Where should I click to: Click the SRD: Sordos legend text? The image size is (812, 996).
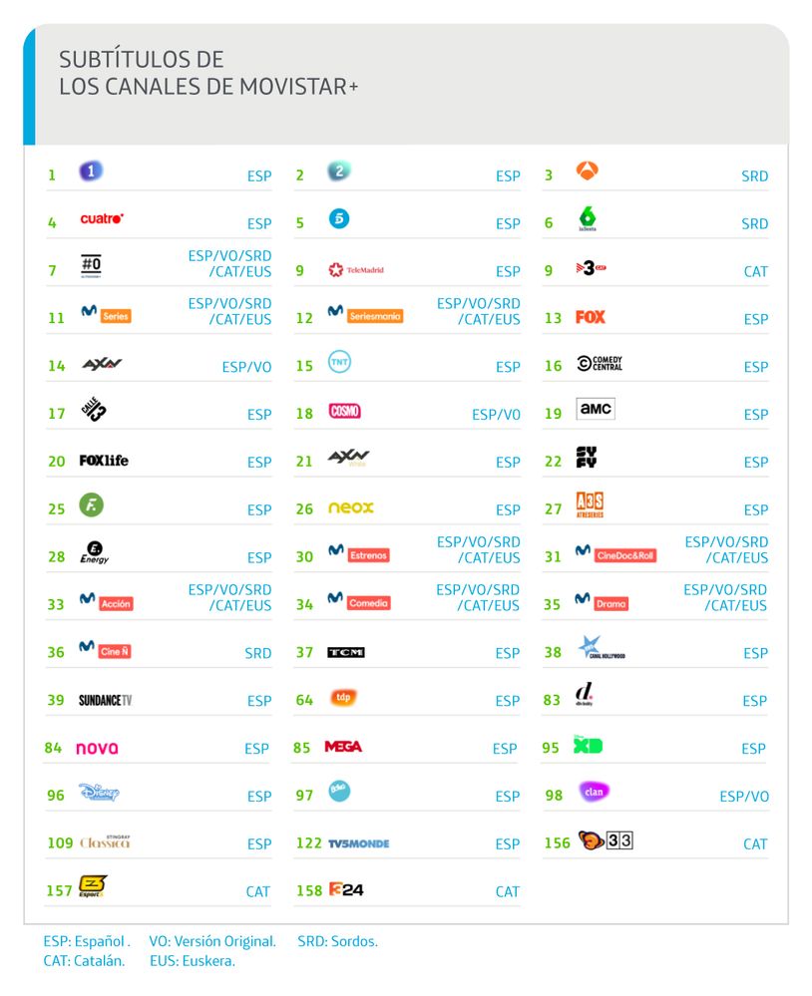click(337, 941)
